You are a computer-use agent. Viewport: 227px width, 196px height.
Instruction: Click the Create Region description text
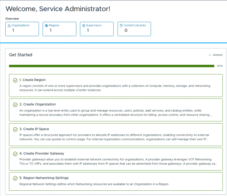[115, 88]
